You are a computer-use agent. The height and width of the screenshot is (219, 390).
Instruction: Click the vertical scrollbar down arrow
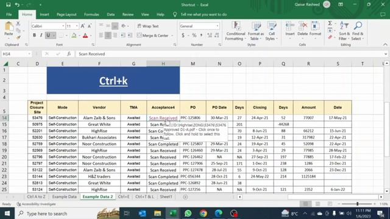[x=386, y=191]
